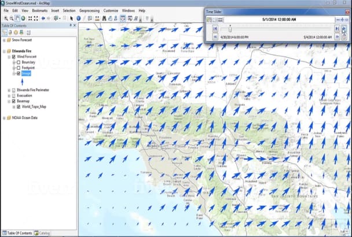Click the fast-forward double-arrow button in Time Slider

click(337, 37)
